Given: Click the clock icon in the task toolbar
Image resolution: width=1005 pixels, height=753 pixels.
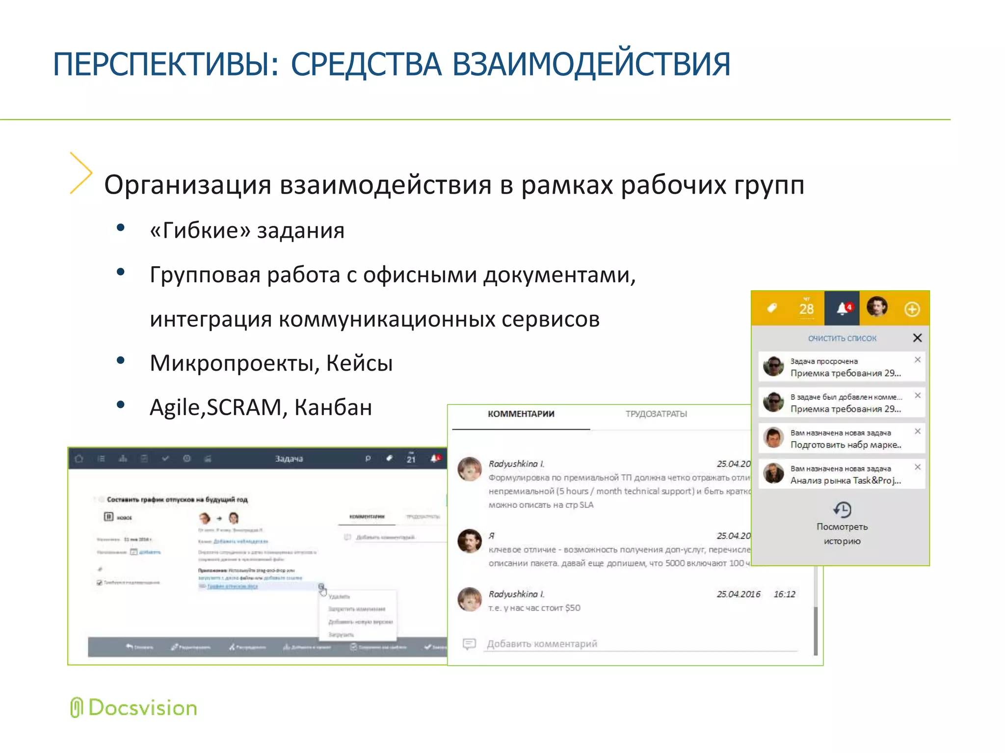Looking at the screenshot, I should [187, 459].
